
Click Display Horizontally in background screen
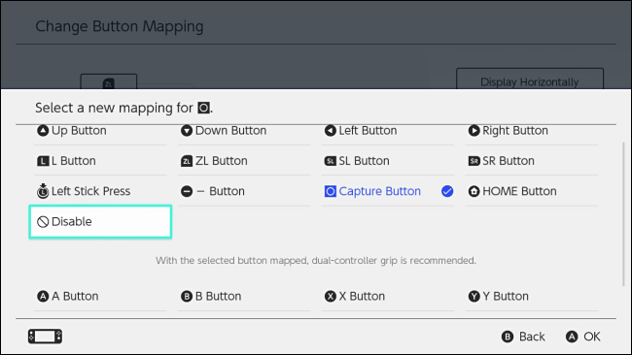pos(530,80)
